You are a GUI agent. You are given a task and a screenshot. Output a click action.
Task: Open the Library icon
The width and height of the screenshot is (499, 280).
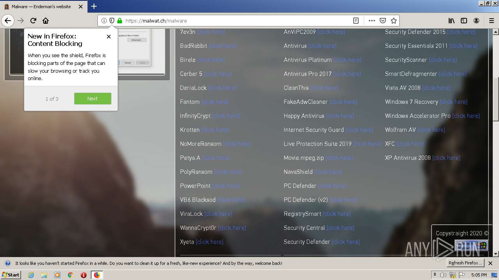pyautogui.click(x=451, y=21)
